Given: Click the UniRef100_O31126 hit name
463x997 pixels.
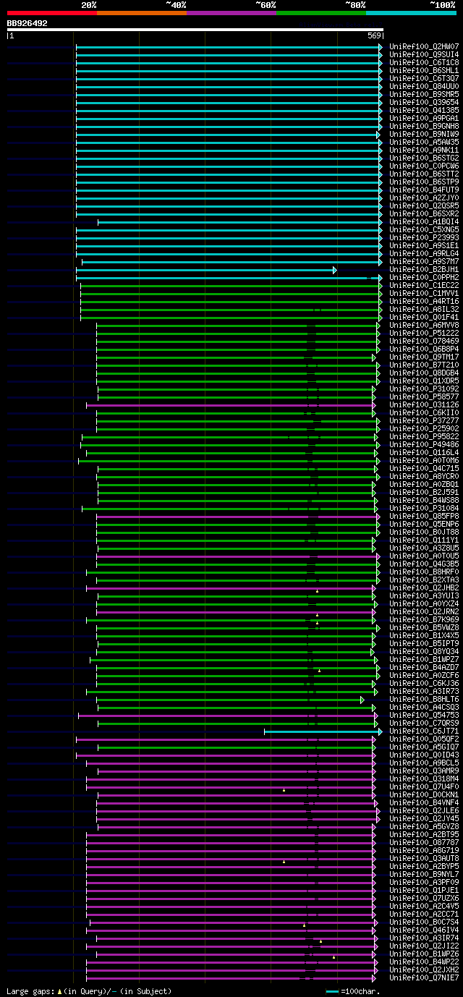Looking at the screenshot, I should click(424, 405).
